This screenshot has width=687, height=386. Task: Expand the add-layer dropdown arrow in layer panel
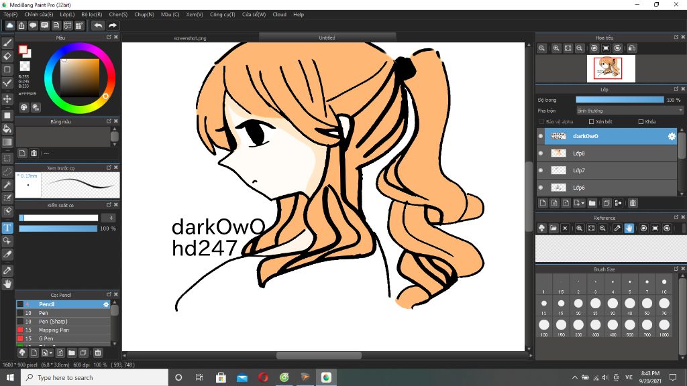click(x=583, y=204)
